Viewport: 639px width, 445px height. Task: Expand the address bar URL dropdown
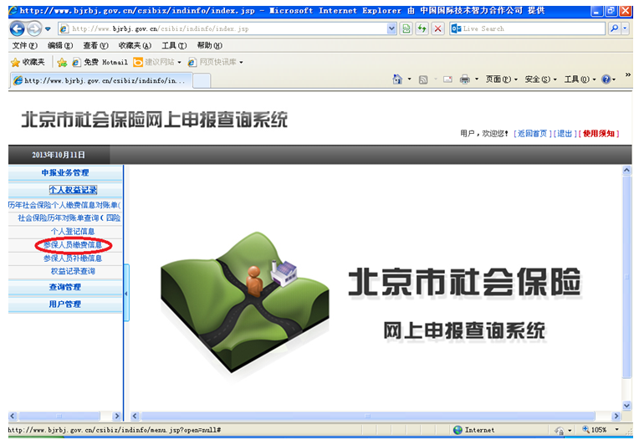tap(391, 28)
